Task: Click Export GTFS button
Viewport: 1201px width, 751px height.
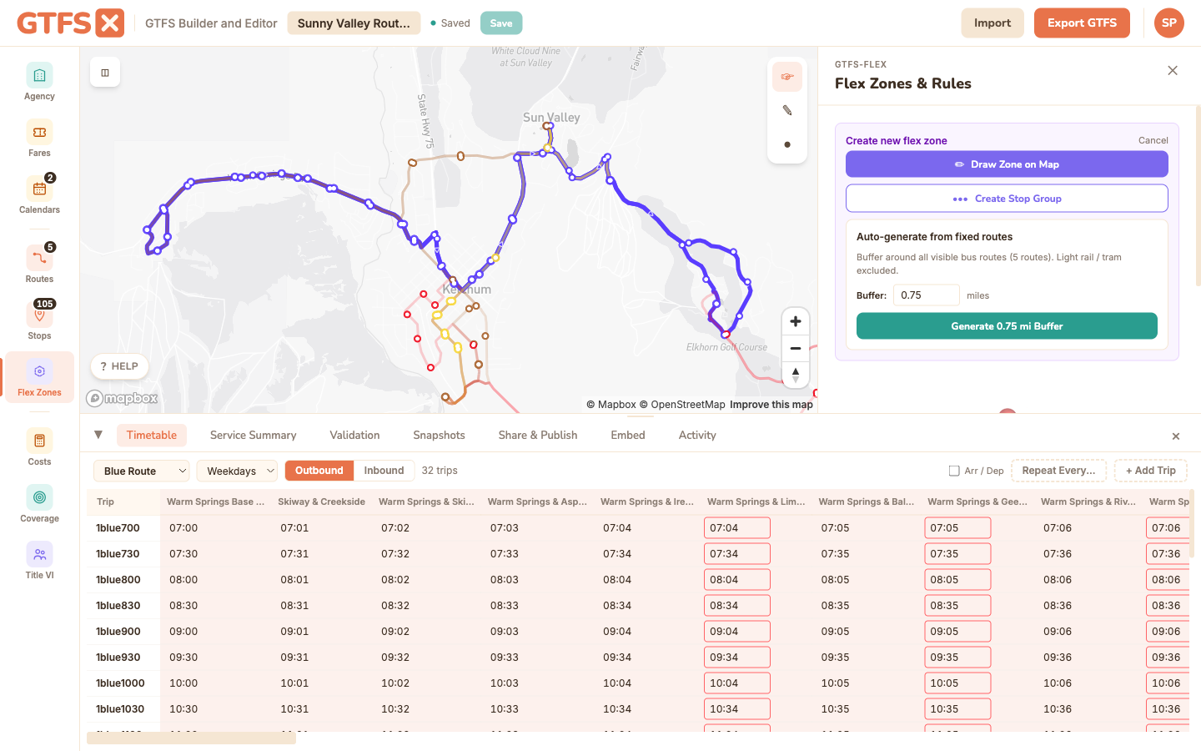Action: 1082,23
